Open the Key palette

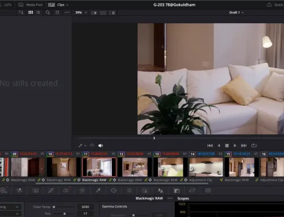(177, 191)
